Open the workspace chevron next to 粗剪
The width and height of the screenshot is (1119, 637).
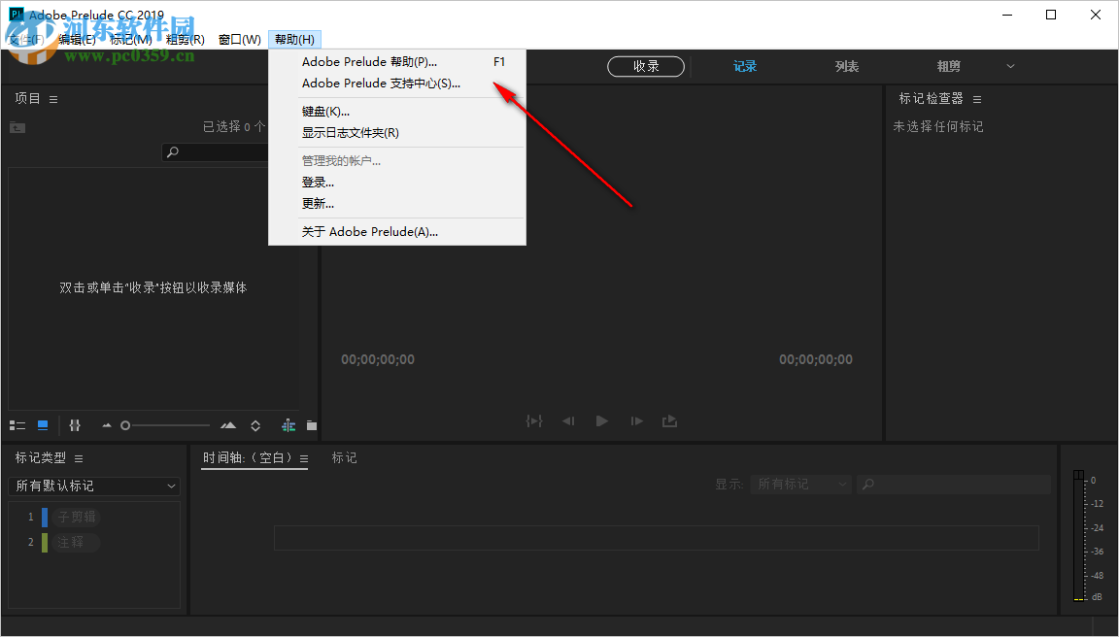pyautogui.click(x=1010, y=66)
